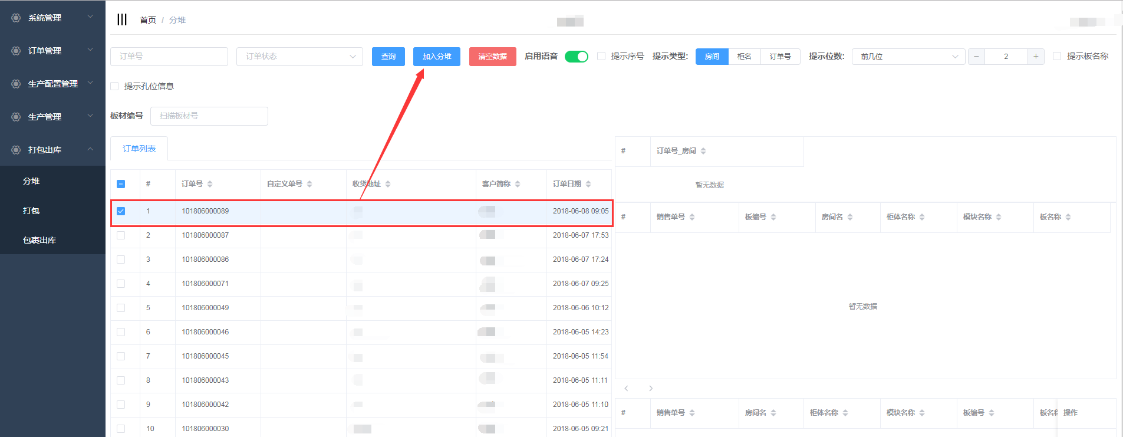
Task: Sort by 订单日期 using its sort arrows
Action: (x=588, y=184)
